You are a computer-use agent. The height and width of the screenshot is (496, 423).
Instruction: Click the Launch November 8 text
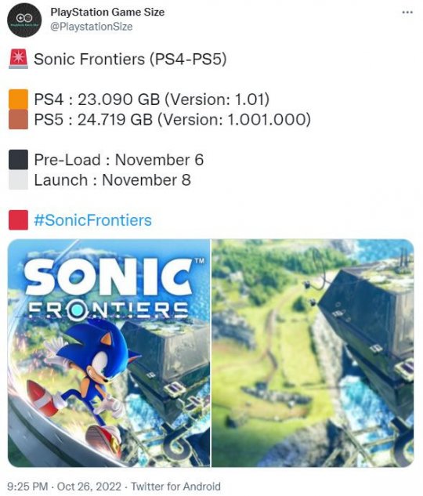(x=113, y=180)
